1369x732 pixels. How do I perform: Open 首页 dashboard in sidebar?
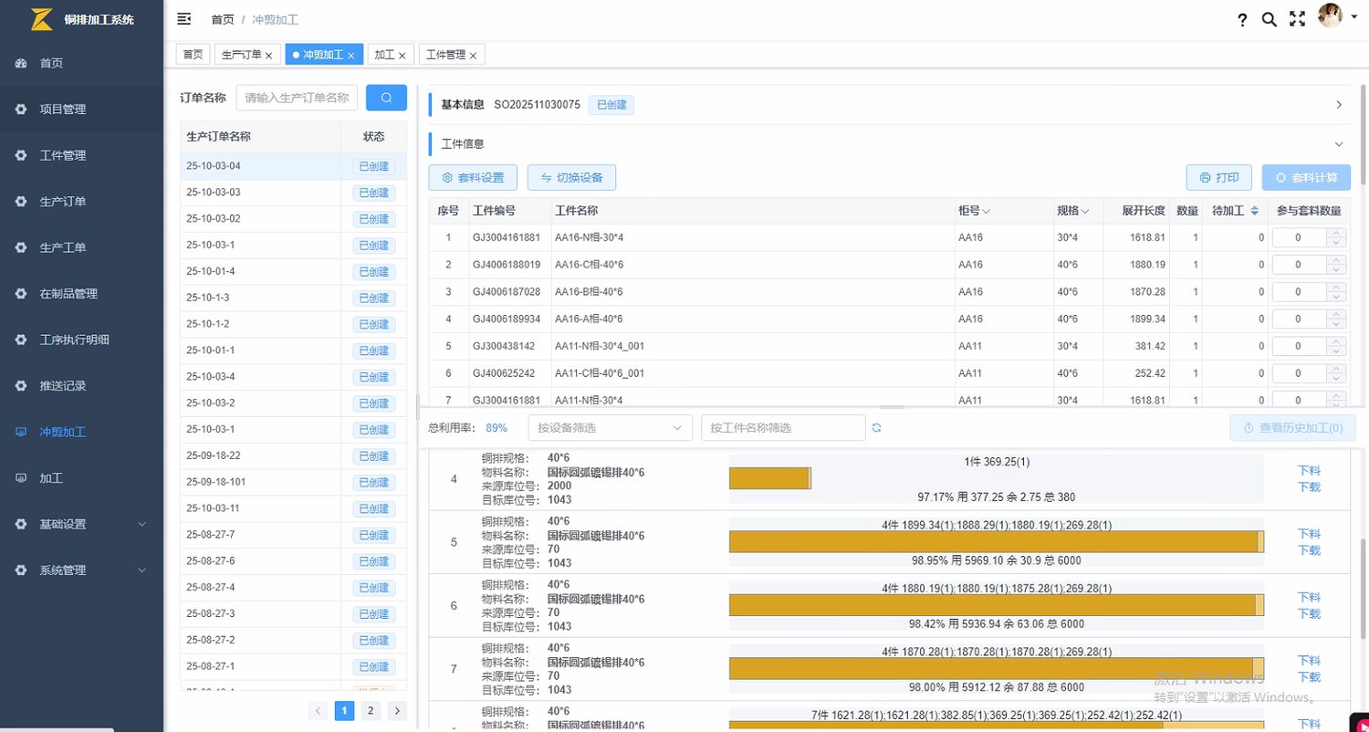tap(51, 63)
